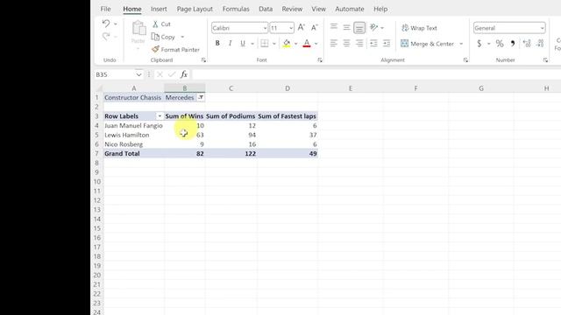The image size is (561, 315).
Task: Increase decimal places
Action: (527, 44)
